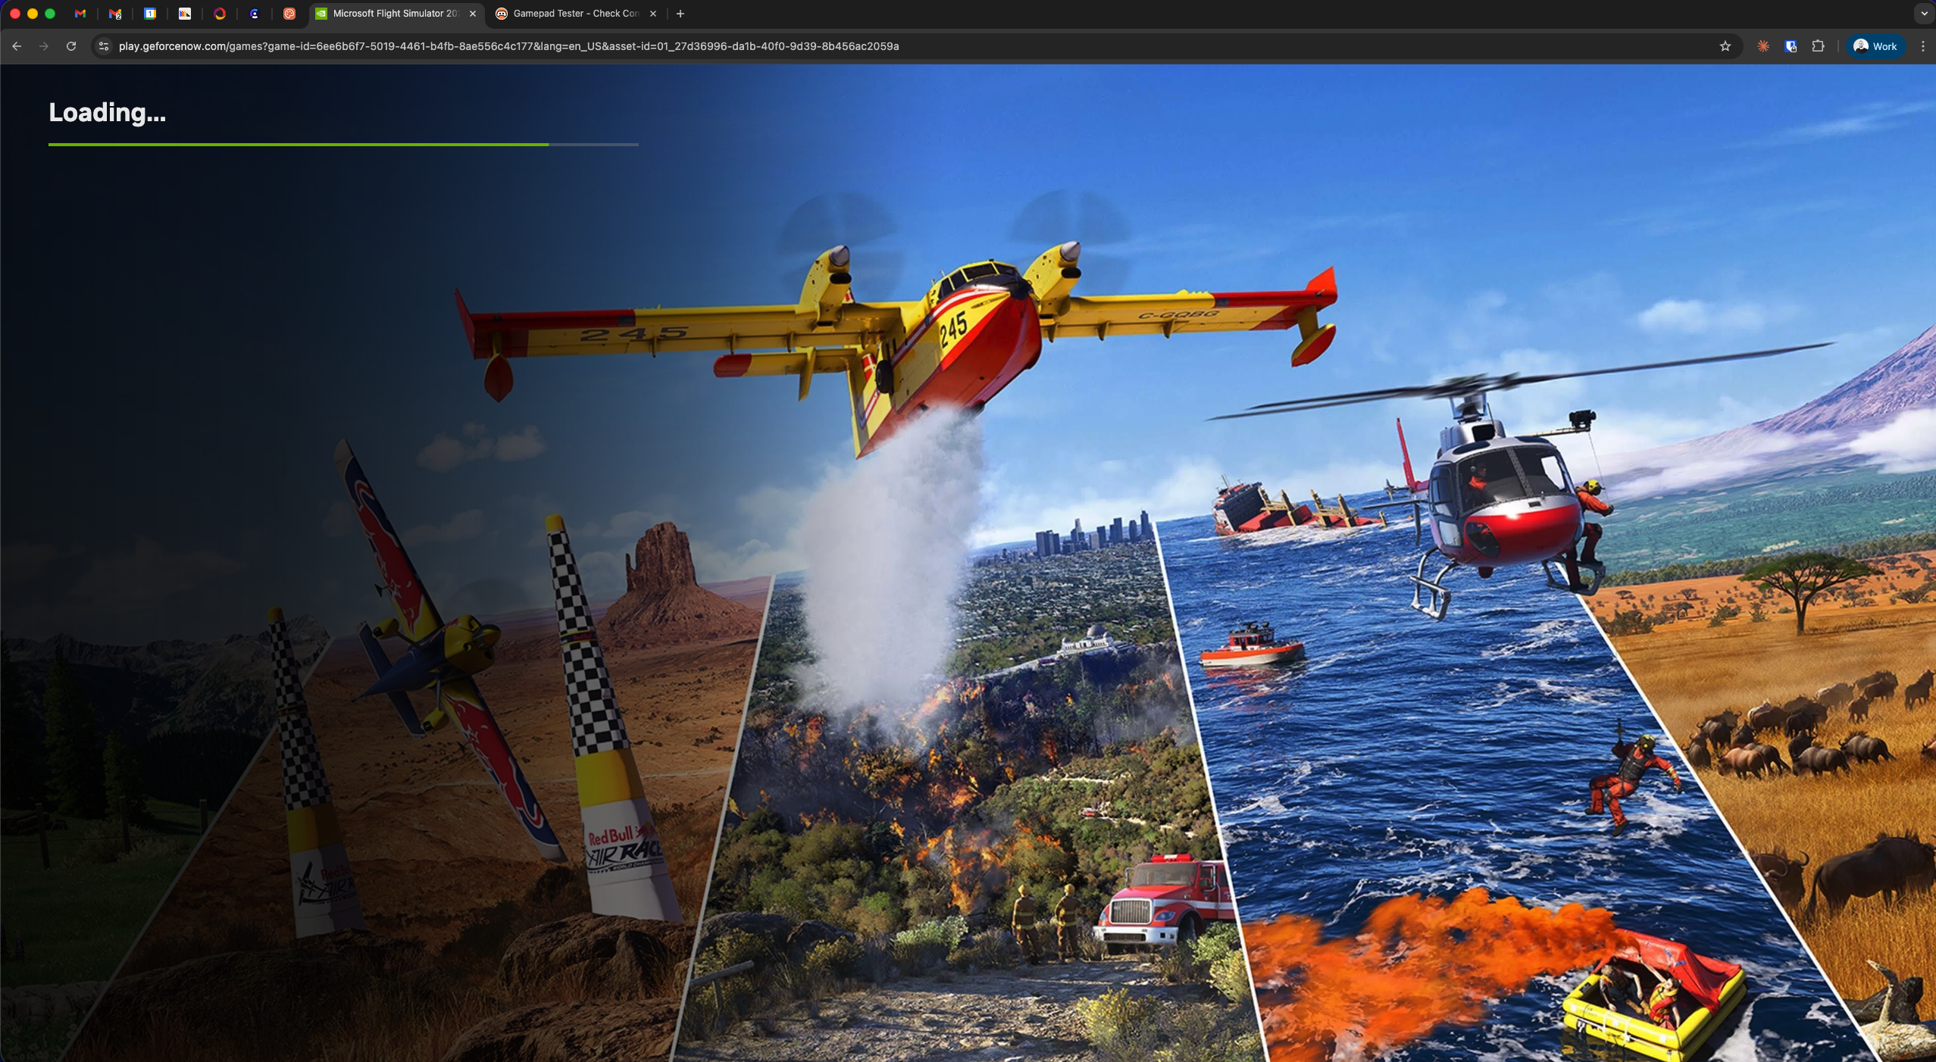The width and height of the screenshot is (1936, 1062).
Task: Click the green loading progress bar
Action: (x=343, y=144)
